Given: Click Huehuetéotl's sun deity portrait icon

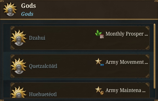Looking at the screenshot, I should pyautogui.click(x=19, y=92).
